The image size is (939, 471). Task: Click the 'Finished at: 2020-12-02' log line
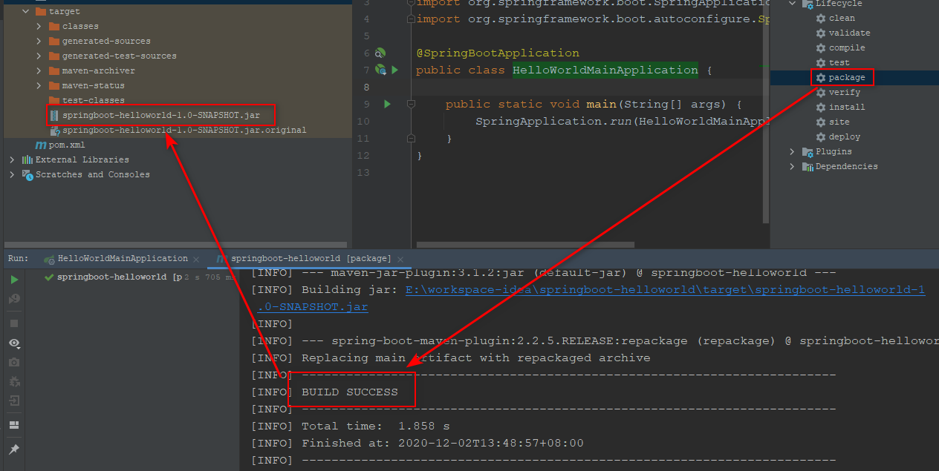coord(442,444)
